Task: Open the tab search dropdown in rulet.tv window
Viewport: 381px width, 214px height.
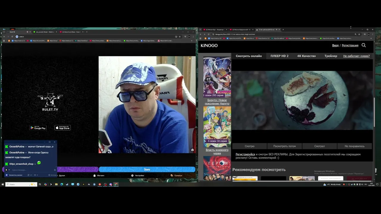Action: pos(4,32)
